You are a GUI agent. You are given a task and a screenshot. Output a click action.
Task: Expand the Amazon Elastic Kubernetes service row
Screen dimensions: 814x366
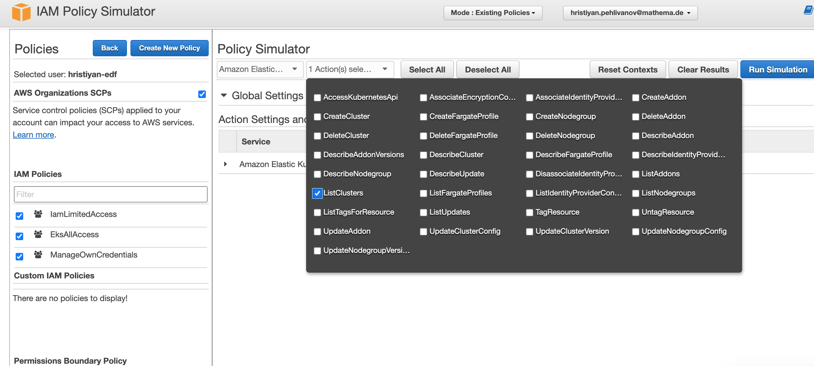225,164
